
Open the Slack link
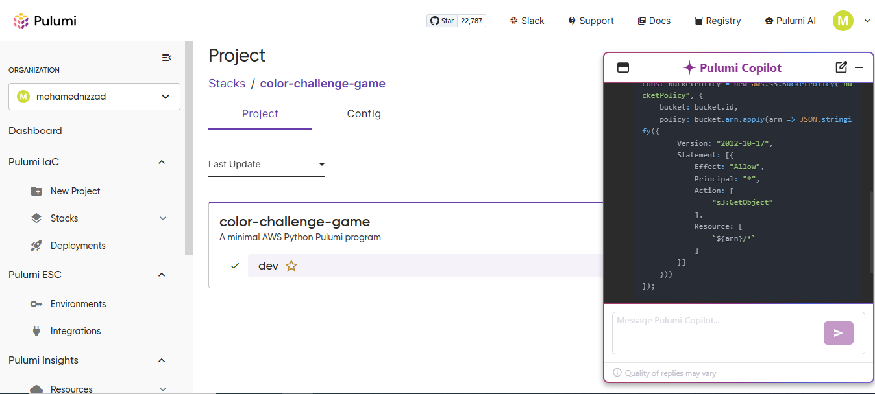point(527,21)
